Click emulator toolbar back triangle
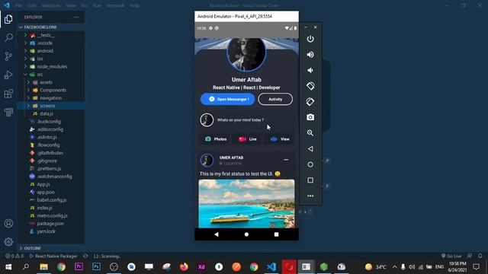The height and width of the screenshot is (274, 488). (310, 149)
